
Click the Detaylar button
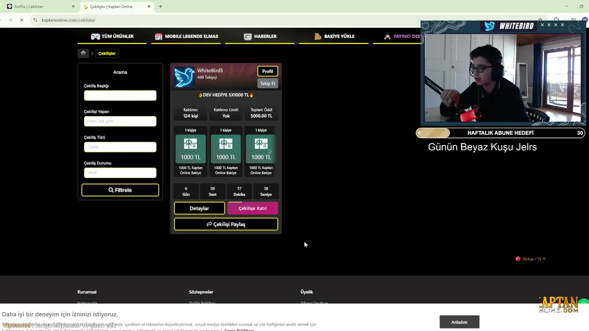point(199,208)
